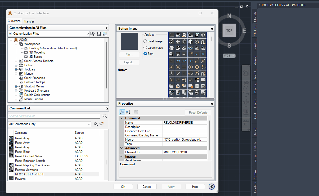Click the Apply button
The width and height of the screenshot is (319, 196).
tap(171, 186)
